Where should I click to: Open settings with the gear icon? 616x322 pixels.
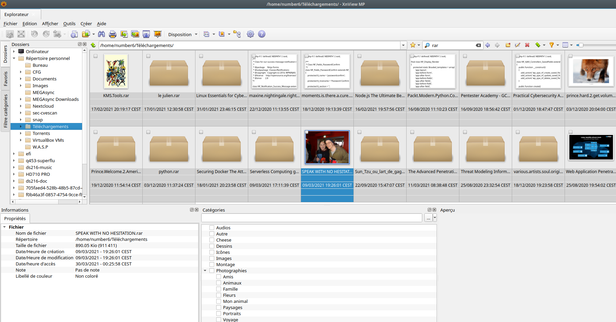pos(250,34)
